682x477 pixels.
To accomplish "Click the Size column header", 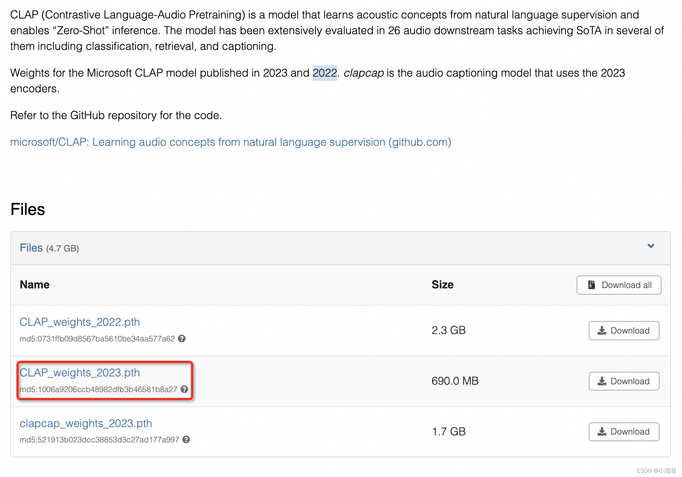I will (442, 284).
